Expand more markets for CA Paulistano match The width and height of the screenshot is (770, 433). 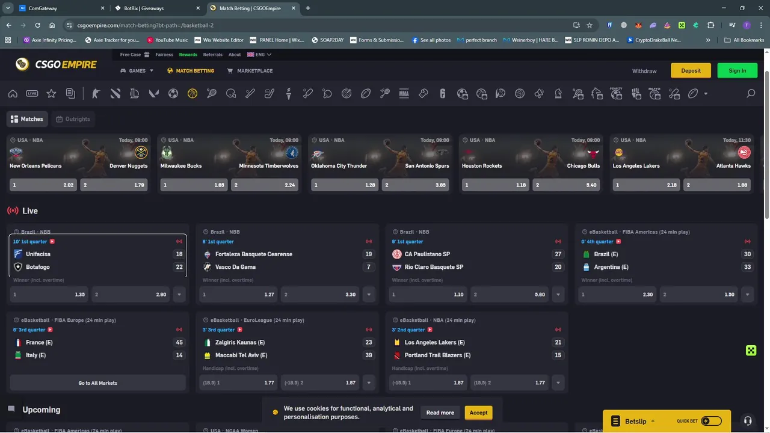coord(558,295)
